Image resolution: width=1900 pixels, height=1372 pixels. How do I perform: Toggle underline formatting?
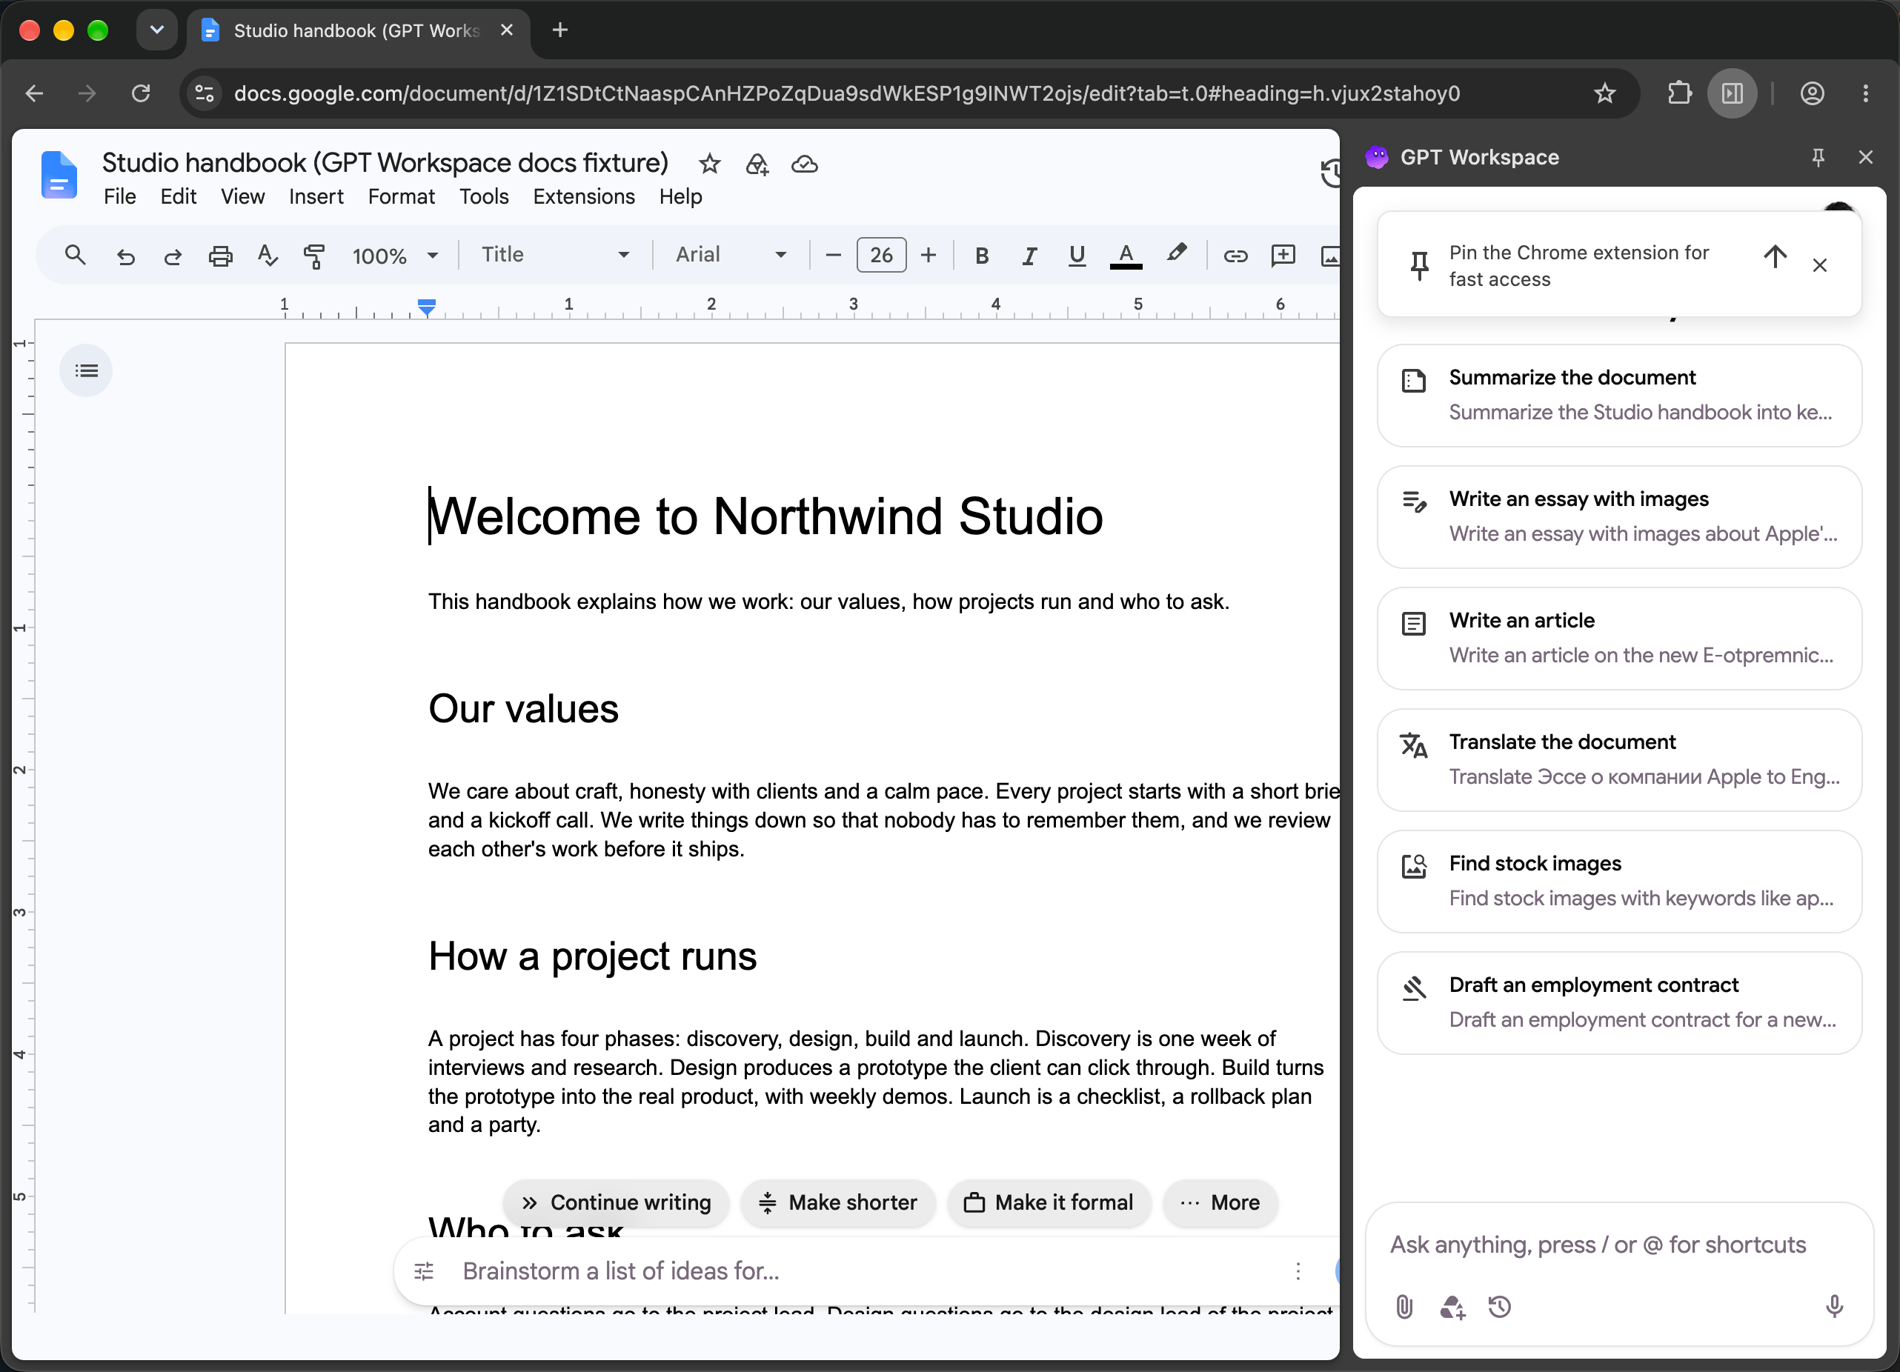[x=1077, y=256]
